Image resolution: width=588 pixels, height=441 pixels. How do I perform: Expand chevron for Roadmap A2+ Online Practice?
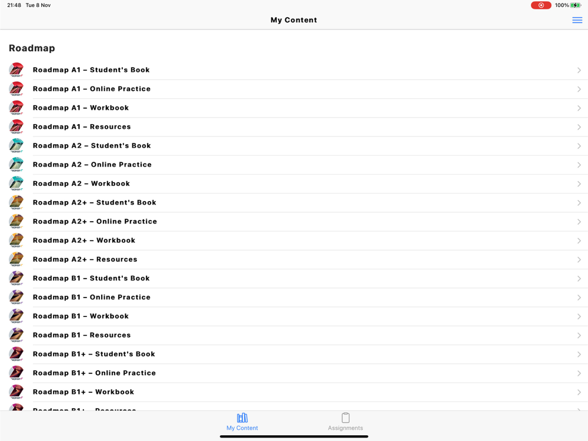[x=579, y=222]
